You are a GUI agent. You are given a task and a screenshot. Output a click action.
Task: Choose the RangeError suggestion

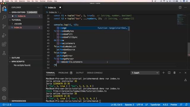pyautogui.click(x=92, y=56)
